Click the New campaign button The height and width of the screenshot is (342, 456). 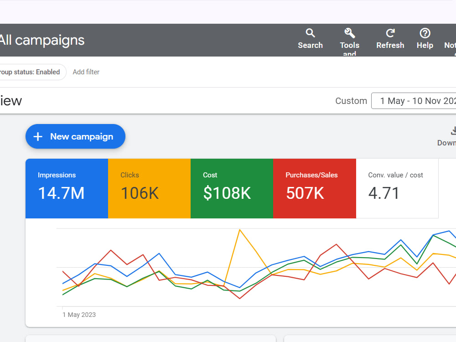pyautogui.click(x=75, y=136)
